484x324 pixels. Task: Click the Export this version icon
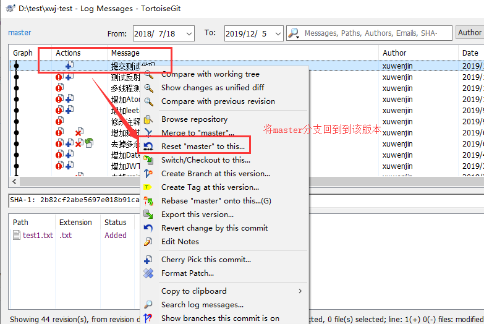click(x=148, y=215)
